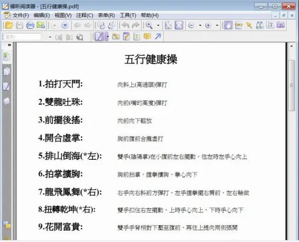
Task: Open the 表单(R) menu
Action: click(106, 16)
